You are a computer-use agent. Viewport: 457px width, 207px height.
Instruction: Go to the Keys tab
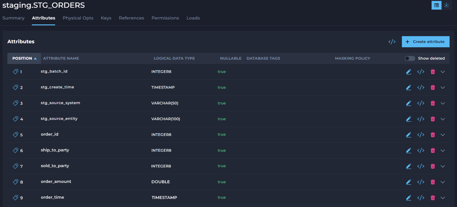tap(106, 18)
